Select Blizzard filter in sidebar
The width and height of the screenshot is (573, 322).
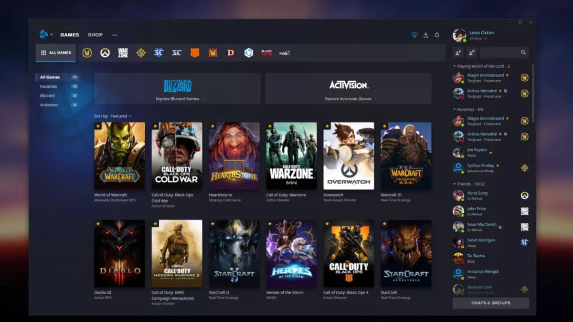[58, 95]
